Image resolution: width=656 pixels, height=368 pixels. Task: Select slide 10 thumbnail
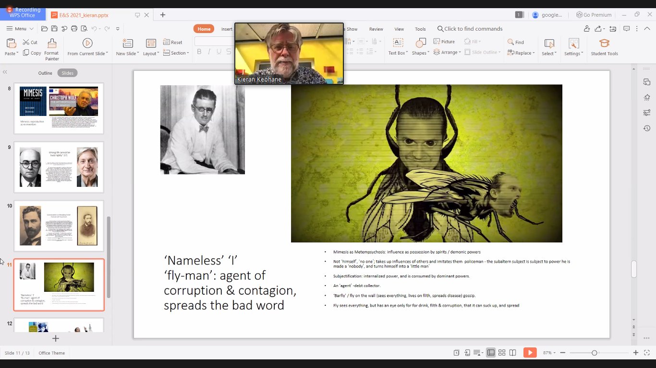tap(59, 226)
